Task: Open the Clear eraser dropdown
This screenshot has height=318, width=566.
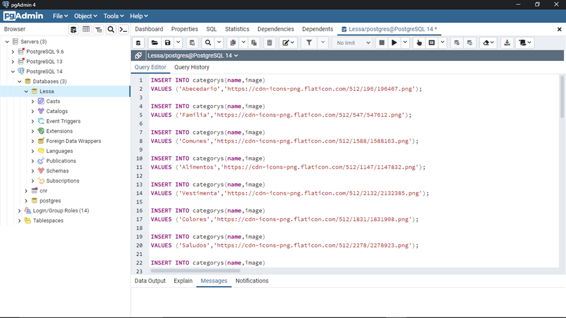Action: tap(489, 43)
